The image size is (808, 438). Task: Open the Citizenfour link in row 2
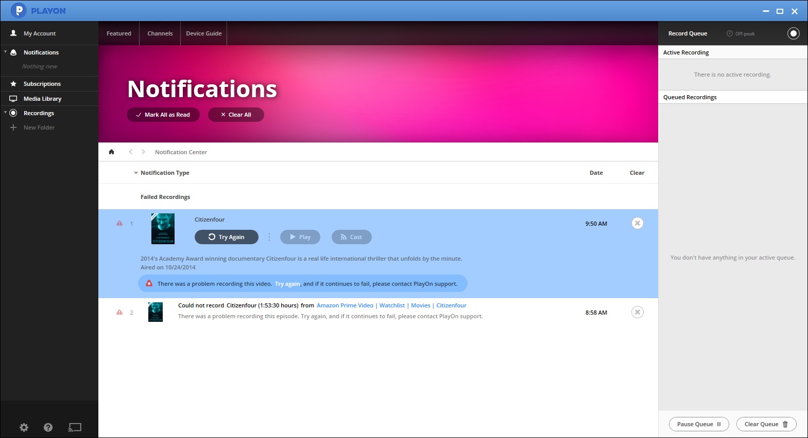tap(452, 305)
